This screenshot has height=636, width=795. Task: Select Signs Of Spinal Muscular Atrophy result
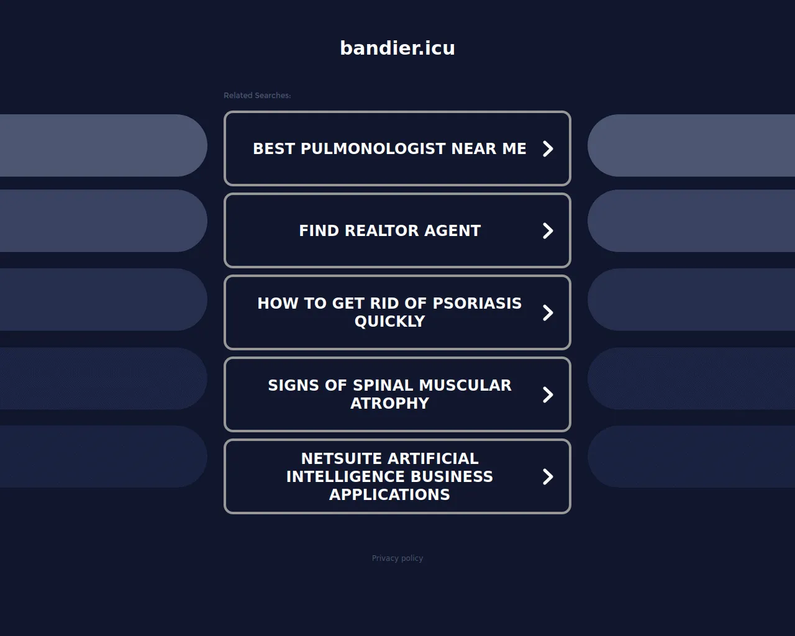(389, 394)
